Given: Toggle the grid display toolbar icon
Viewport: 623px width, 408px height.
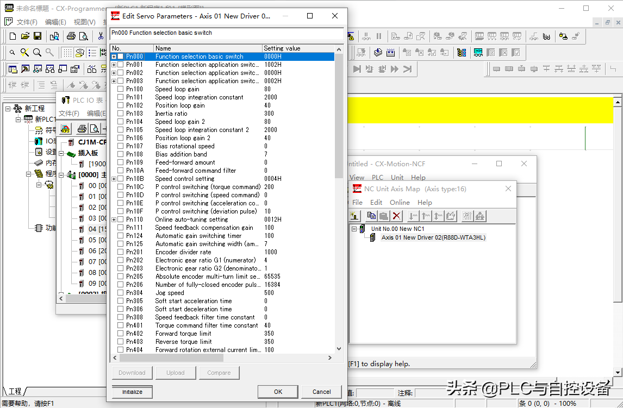Looking at the screenshot, I should [x=67, y=53].
